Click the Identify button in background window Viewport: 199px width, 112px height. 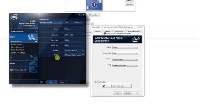pos(129,4)
